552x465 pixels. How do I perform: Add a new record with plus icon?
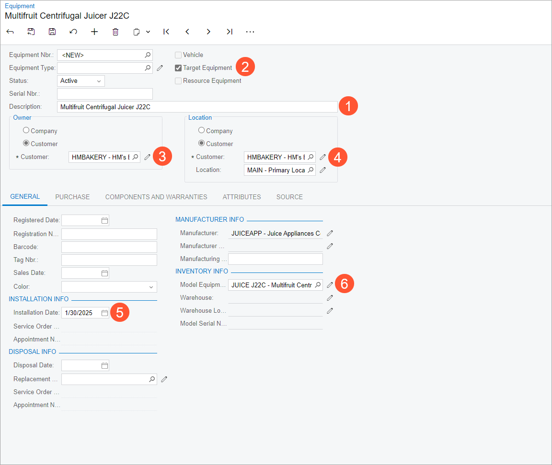pos(94,32)
